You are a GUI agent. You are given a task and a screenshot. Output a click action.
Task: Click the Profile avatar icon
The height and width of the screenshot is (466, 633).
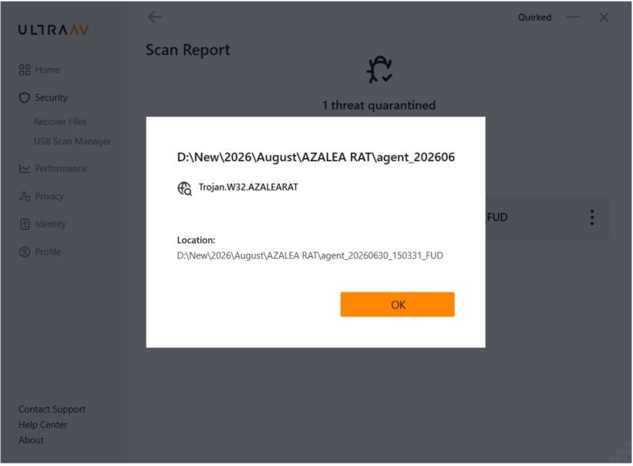pyautogui.click(x=25, y=252)
